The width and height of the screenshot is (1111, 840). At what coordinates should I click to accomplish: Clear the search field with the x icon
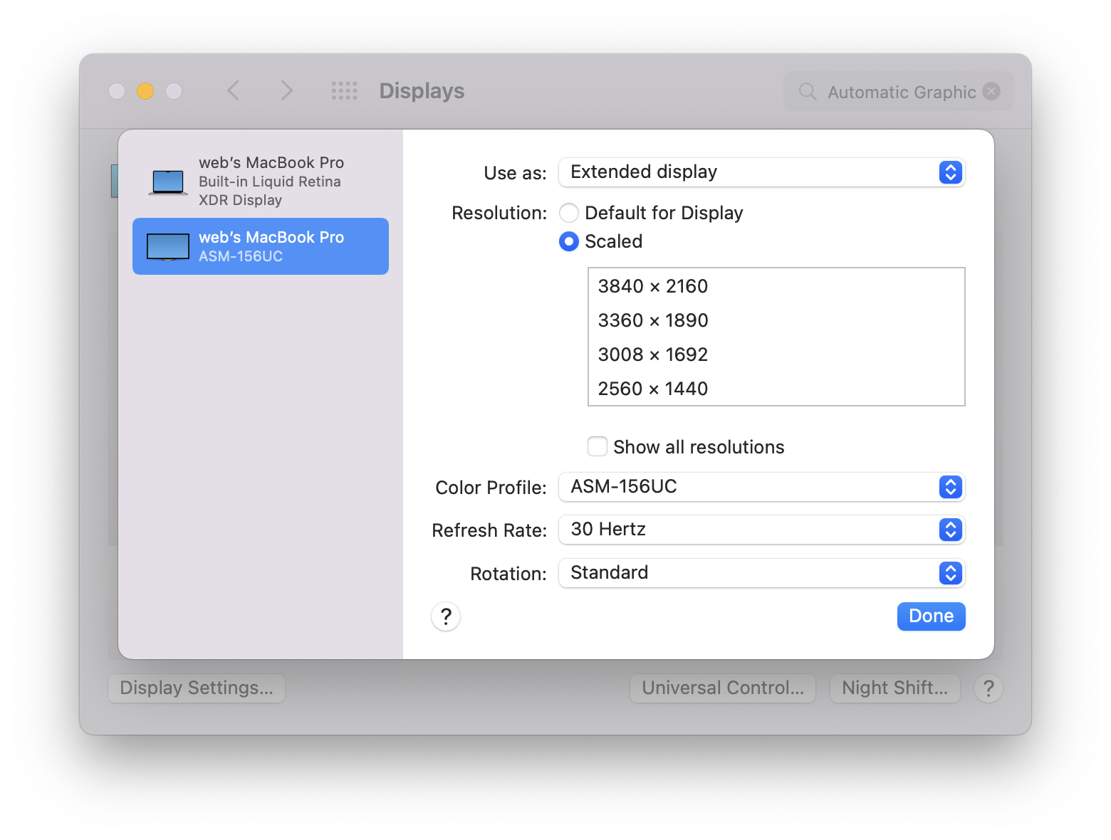pos(991,91)
